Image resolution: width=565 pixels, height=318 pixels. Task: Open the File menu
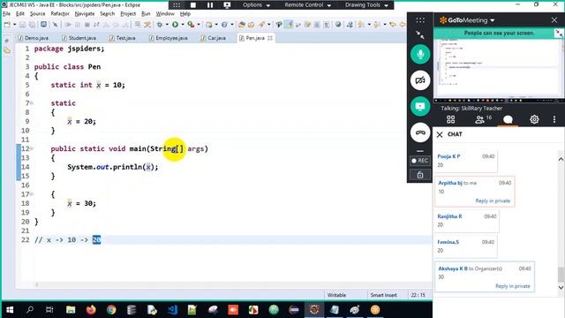click(6, 14)
